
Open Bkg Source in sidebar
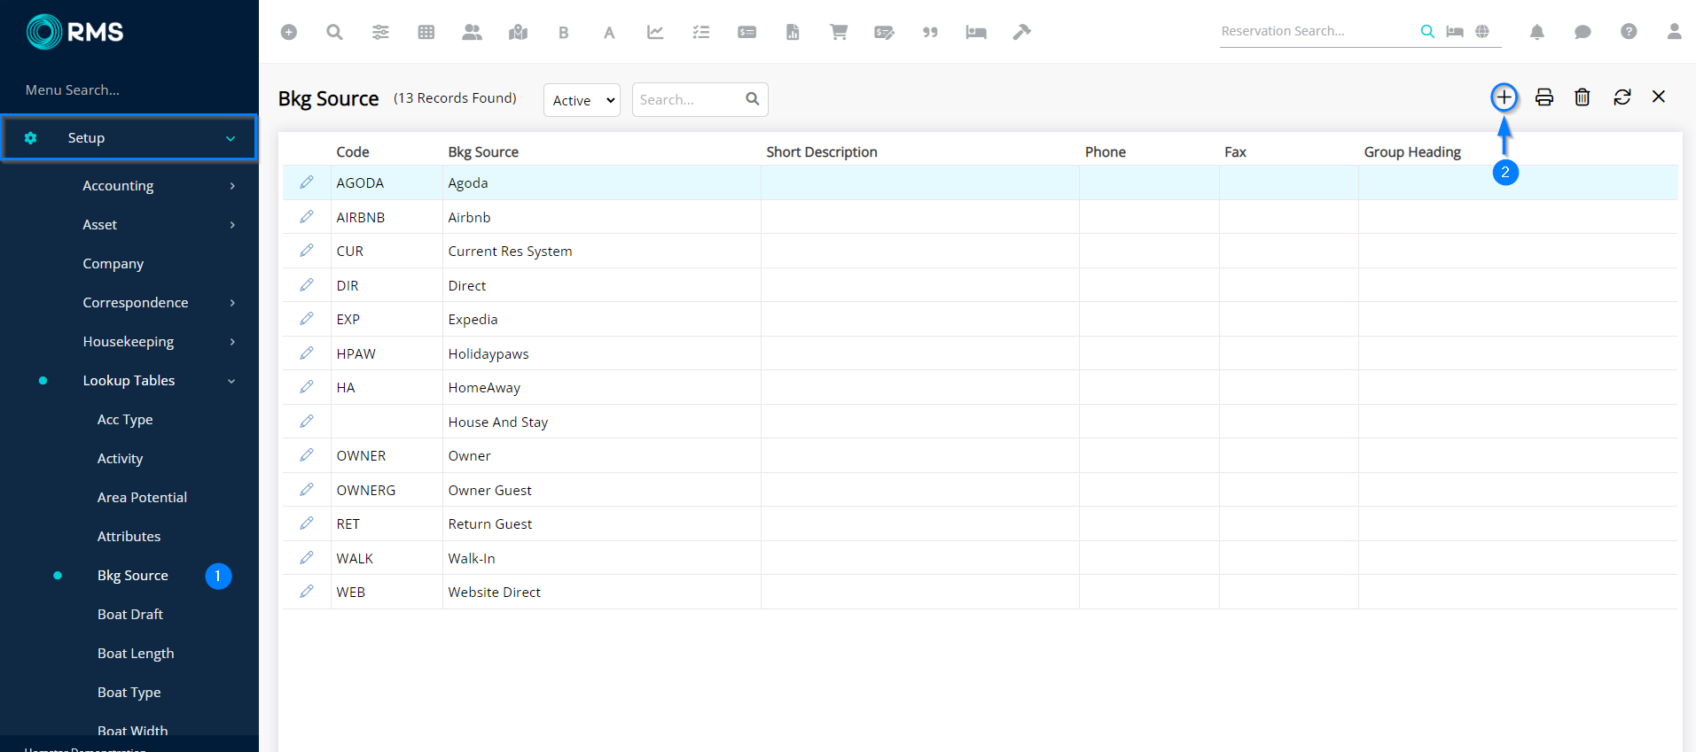click(x=133, y=576)
